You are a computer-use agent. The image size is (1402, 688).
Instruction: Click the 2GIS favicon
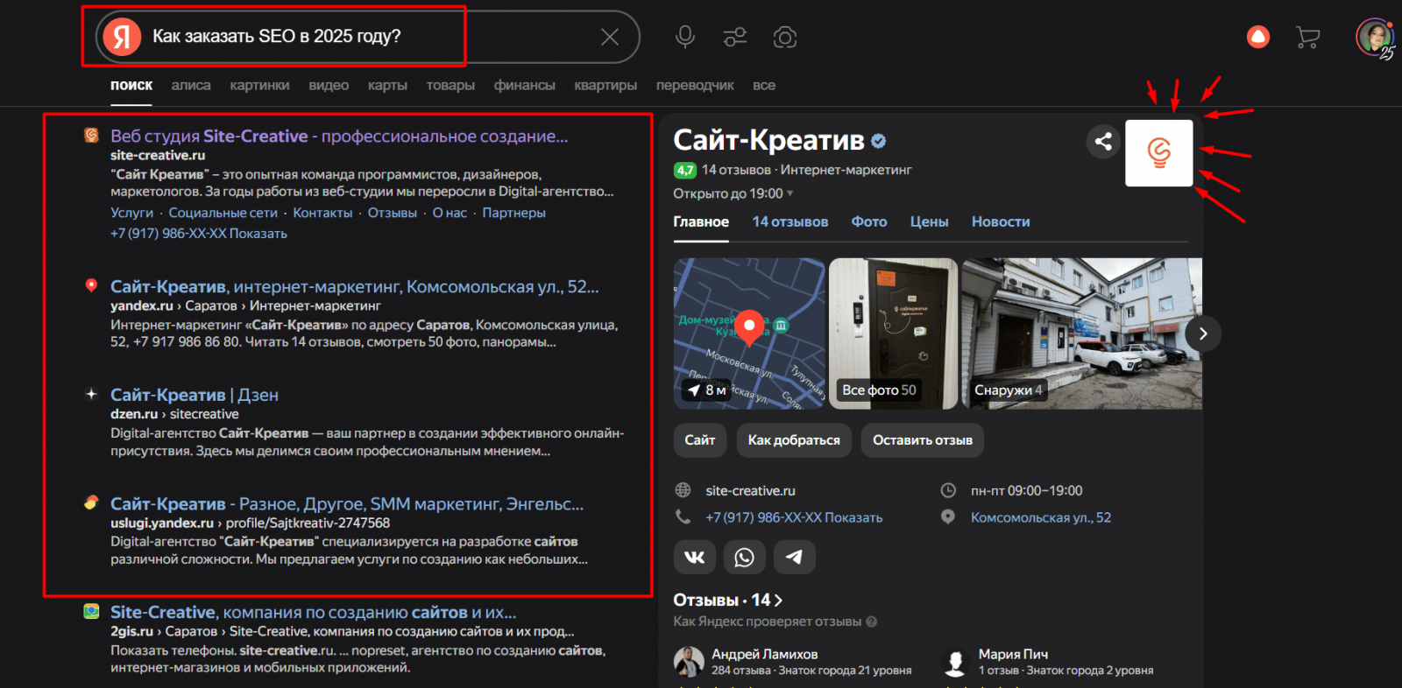point(91,611)
